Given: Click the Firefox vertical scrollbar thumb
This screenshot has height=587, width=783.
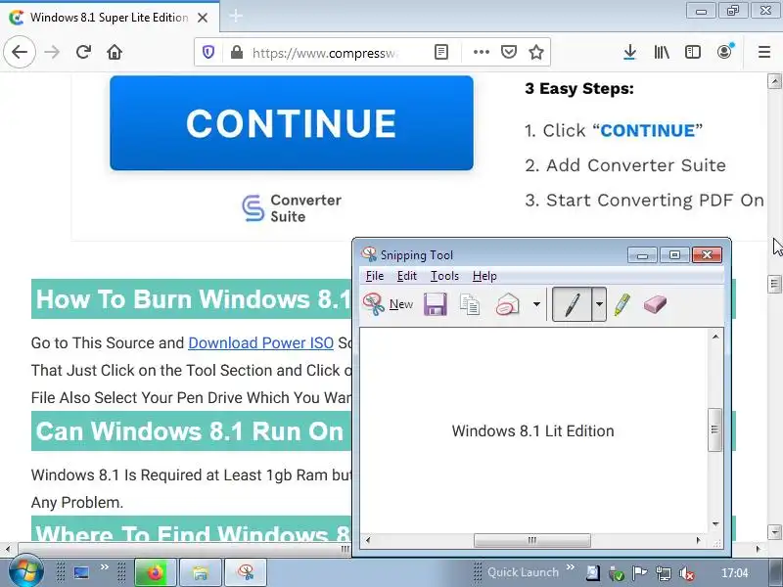Looking at the screenshot, I should 774,284.
